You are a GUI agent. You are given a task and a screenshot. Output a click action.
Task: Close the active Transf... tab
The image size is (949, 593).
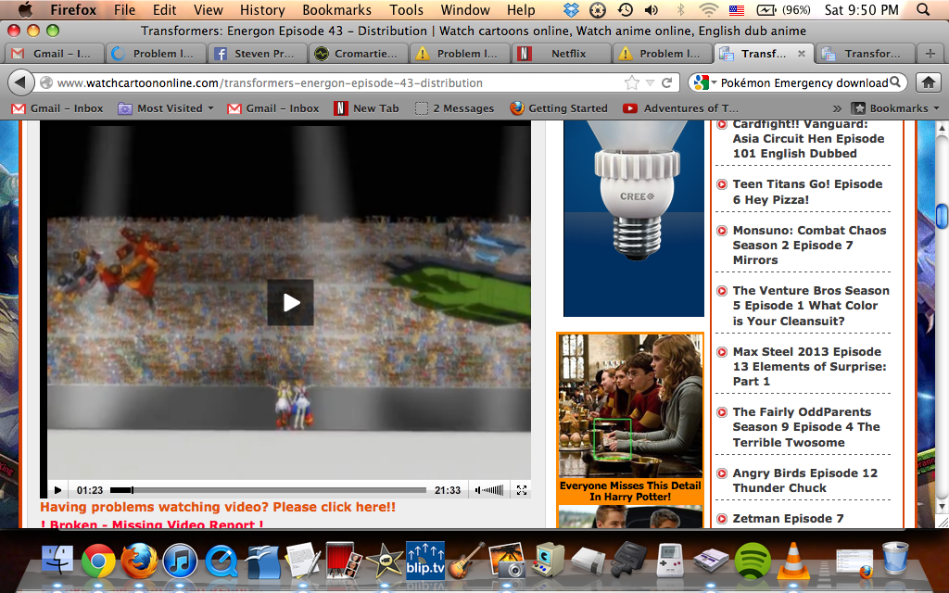[802, 53]
